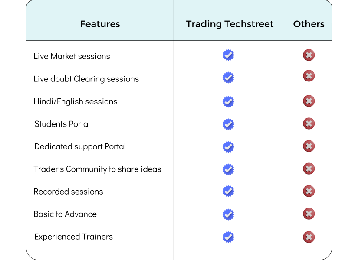Click the Hindi/English sessions feature text

tap(76, 102)
